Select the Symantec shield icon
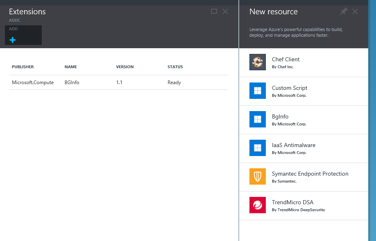 (257, 176)
